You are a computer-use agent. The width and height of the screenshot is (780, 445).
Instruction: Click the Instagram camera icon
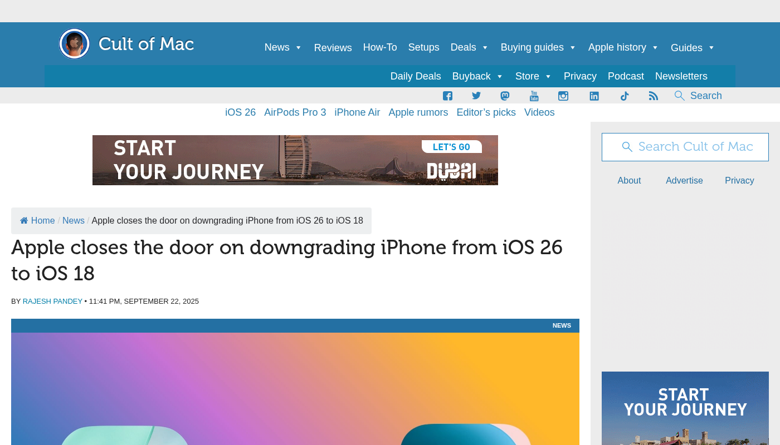point(563,96)
